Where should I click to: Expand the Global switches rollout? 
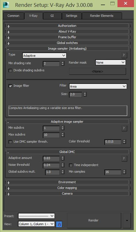pos(67,43)
